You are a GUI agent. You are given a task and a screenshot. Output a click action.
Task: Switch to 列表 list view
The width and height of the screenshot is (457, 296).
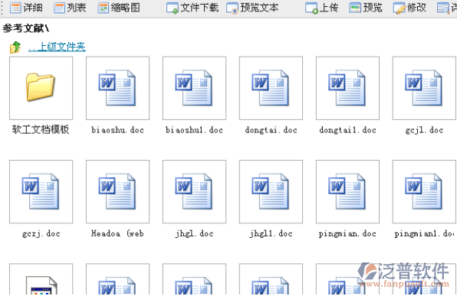70,8
